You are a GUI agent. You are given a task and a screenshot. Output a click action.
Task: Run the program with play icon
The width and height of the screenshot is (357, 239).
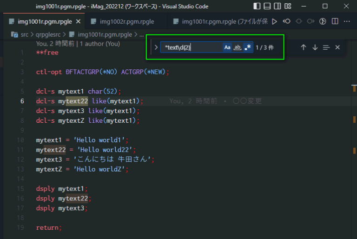click(x=274, y=21)
